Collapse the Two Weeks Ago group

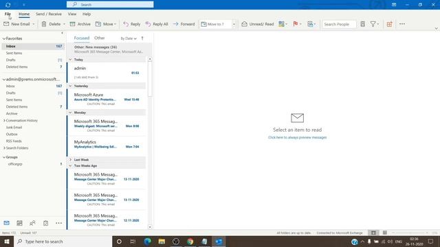[70, 166]
